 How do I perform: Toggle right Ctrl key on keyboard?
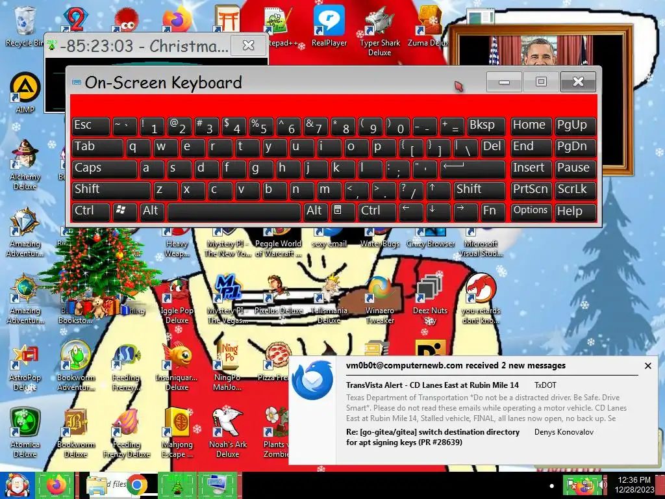[x=377, y=211]
